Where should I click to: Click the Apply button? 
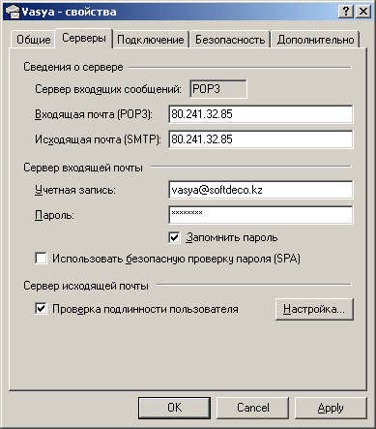[331, 408]
